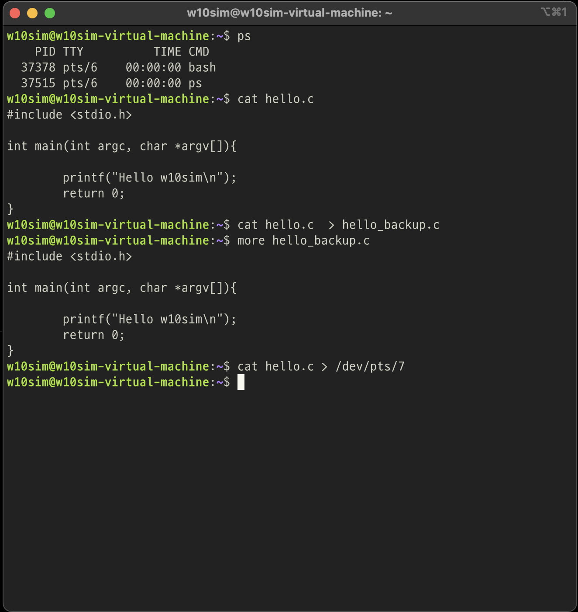Click the ⌥⌘1 shortcut indicator in title bar
Screen dimensions: 578x612
coord(554,12)
